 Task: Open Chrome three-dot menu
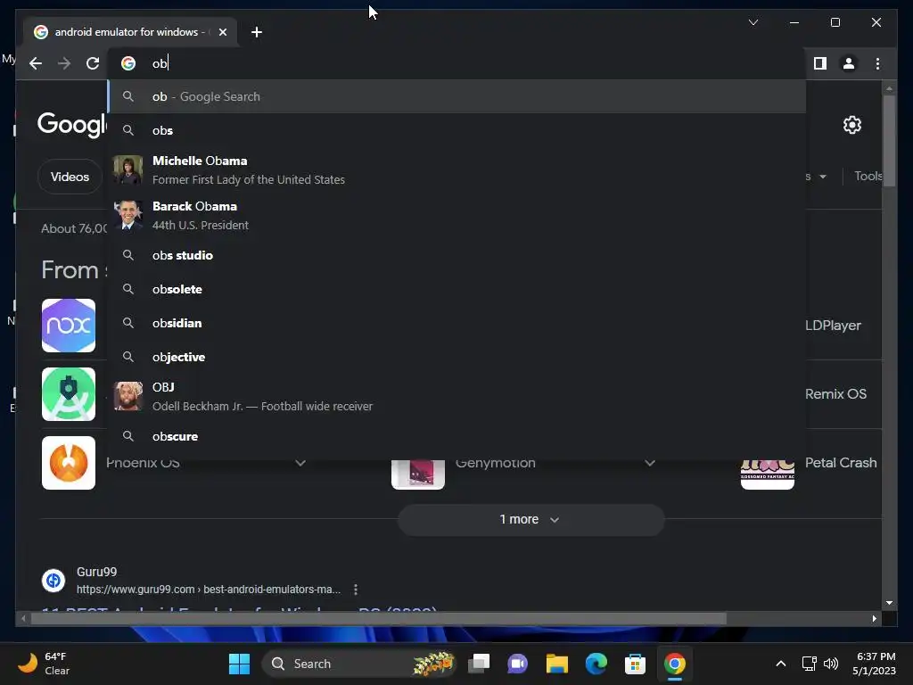pos(877,63)
